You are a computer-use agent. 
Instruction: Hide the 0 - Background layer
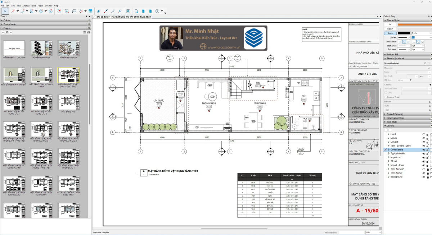(423, 177)
